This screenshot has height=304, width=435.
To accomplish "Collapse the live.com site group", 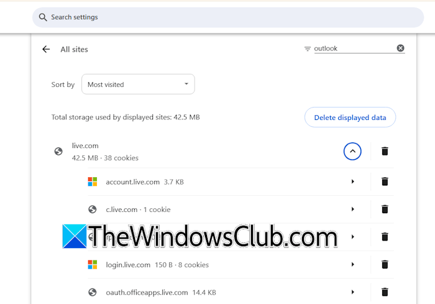I will point(352,151).
